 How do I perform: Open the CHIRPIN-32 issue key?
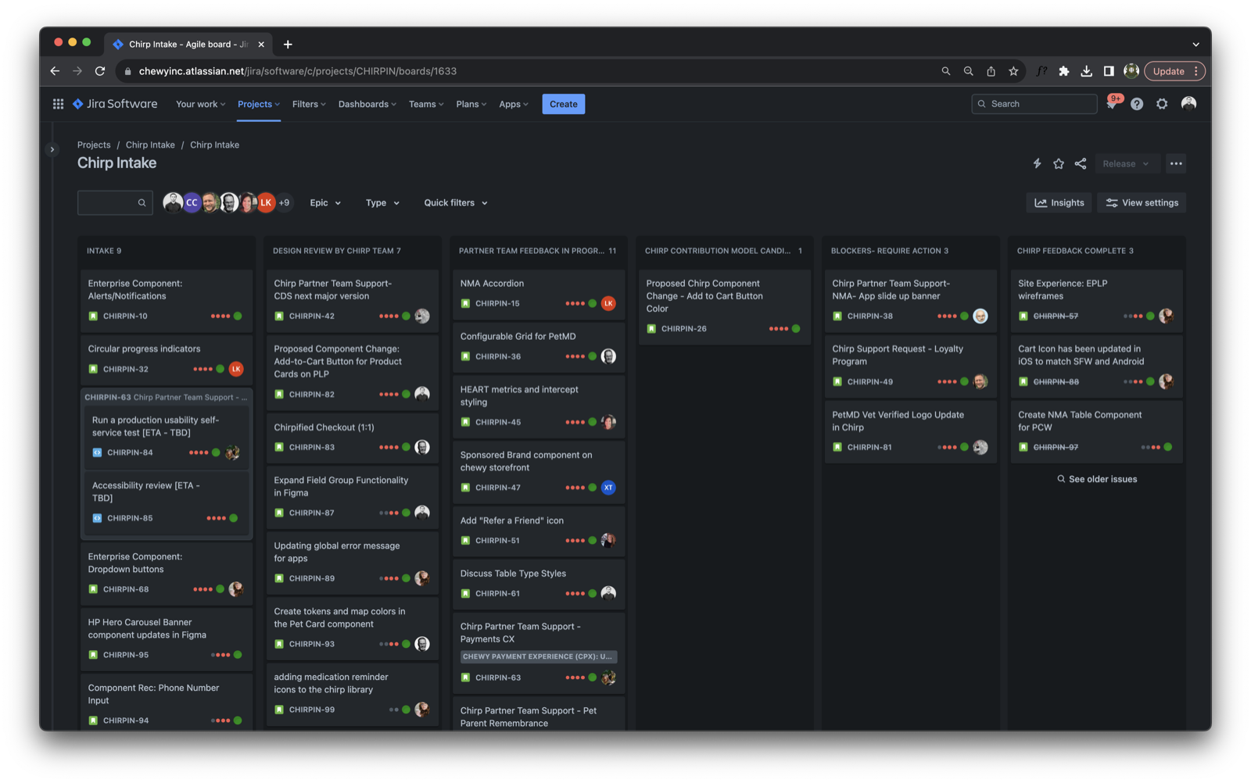click(x=125, y=369)
